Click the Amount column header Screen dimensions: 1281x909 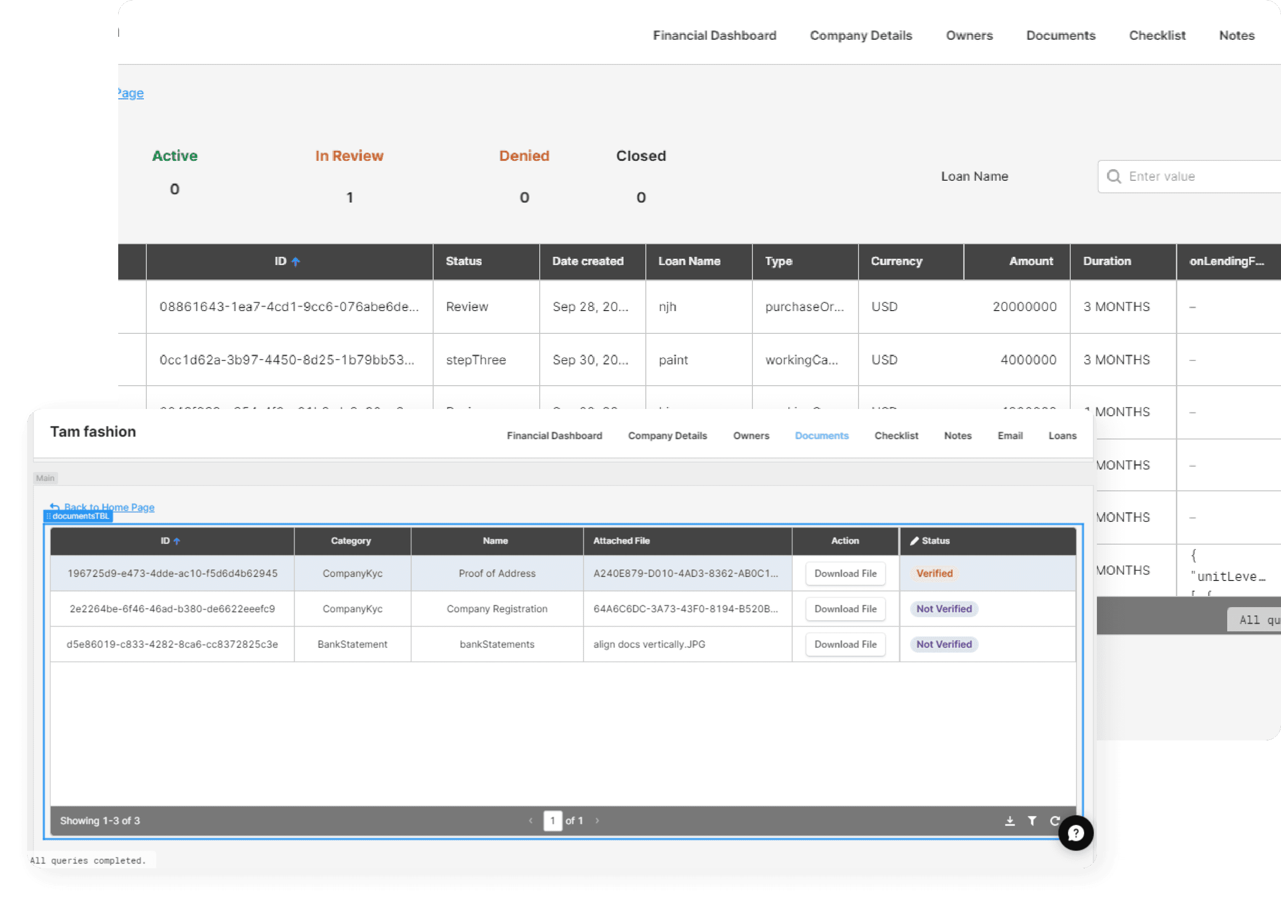point(1016,261)
